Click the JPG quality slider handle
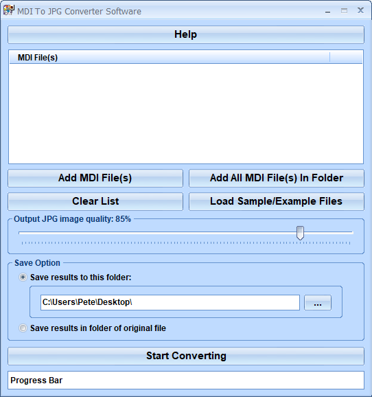Image resolution: width=372 pixels, height=397 pixels. point(300,233)
